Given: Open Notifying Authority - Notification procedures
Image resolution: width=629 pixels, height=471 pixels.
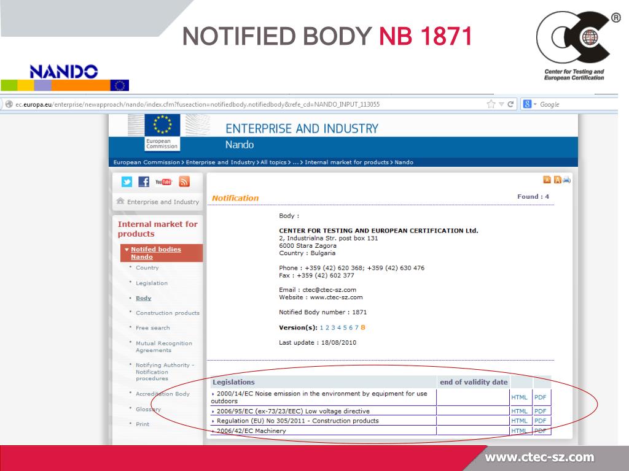Looking at the screenshot, I should 165,372.
